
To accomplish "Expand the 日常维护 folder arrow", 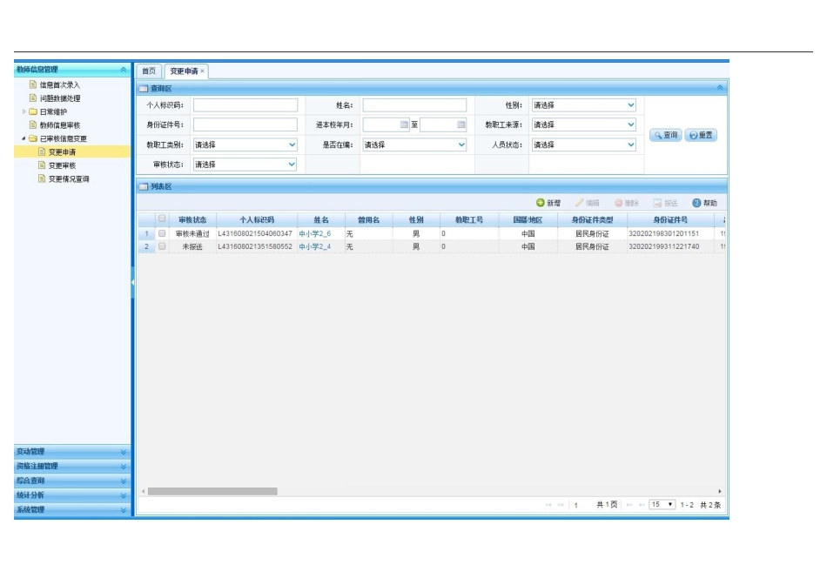I will (x=24, y=111).
